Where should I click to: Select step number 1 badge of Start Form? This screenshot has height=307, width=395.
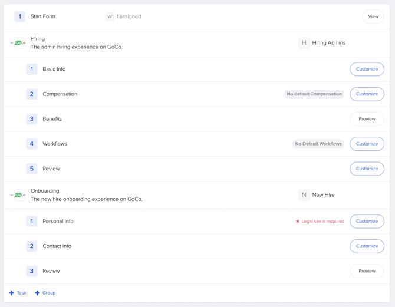tap(19, 16)
